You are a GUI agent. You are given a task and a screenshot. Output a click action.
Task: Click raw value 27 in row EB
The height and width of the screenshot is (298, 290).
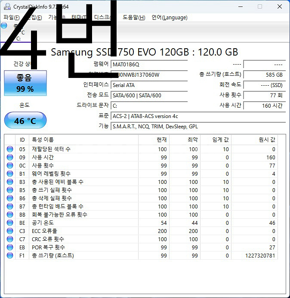pyautogui.click(x=272, y=248)
